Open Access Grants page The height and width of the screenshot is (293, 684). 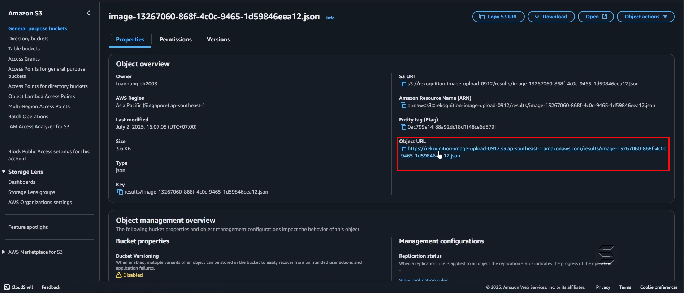coord(24,59)
